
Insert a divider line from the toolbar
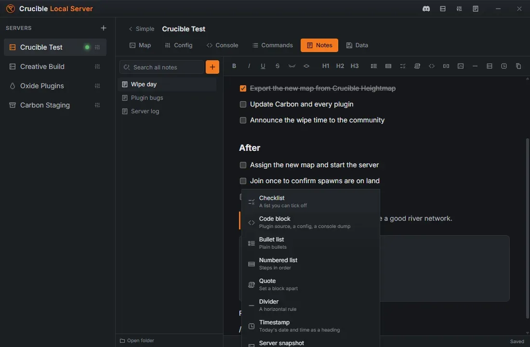pyautogui.click(x=475, y=66)
